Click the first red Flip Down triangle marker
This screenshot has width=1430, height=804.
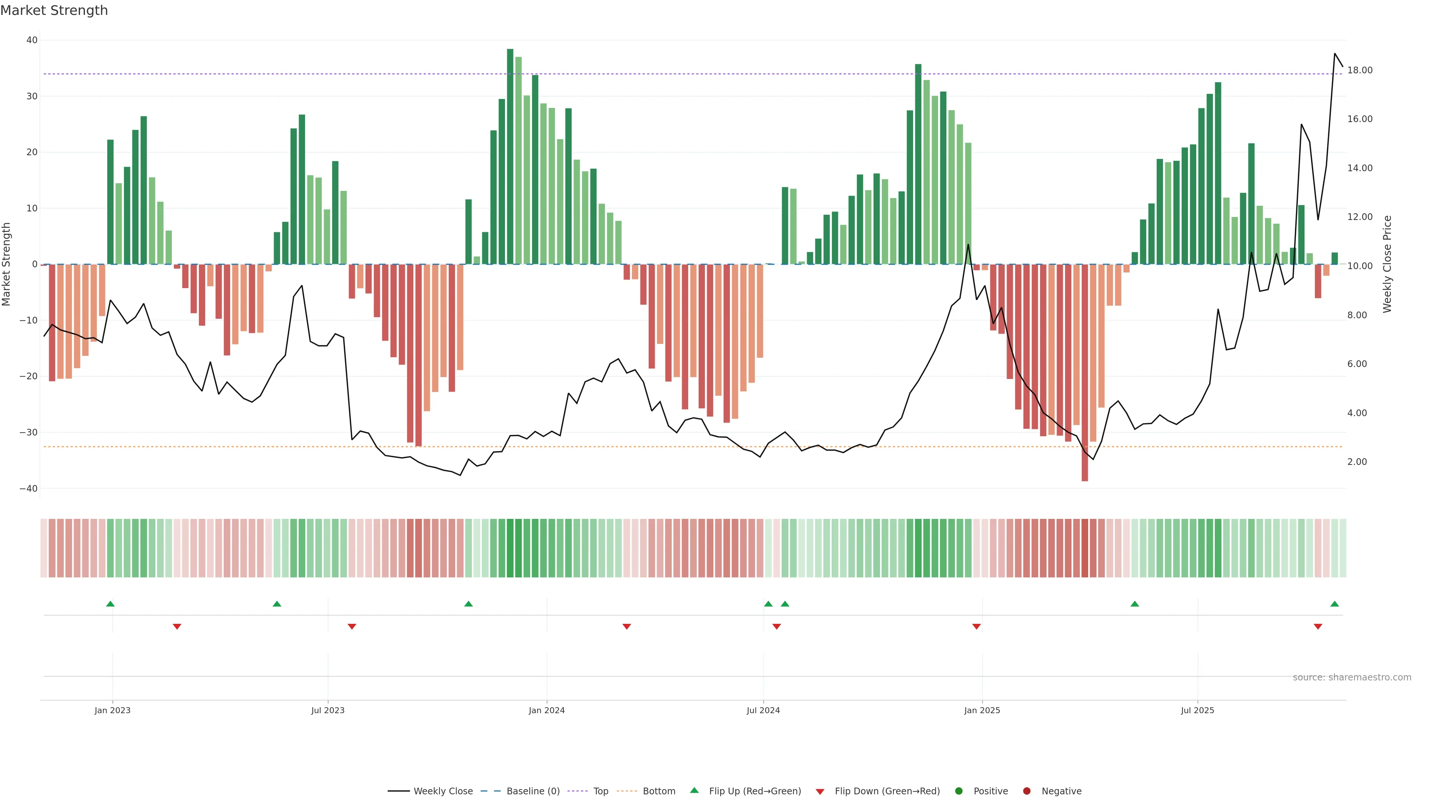(177, 626)
